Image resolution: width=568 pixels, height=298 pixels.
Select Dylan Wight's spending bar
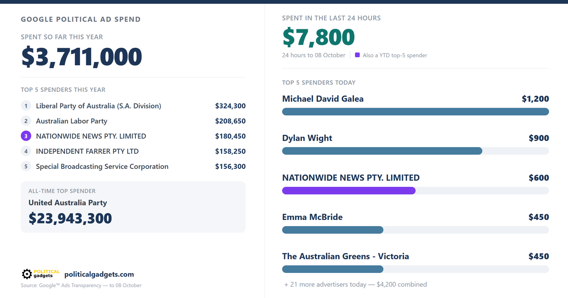tap(382, 151)
